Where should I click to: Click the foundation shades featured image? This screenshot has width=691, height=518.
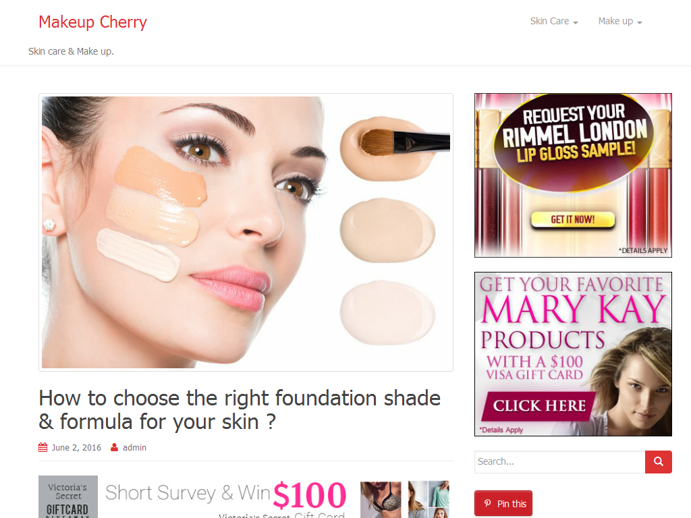(246, 232)
